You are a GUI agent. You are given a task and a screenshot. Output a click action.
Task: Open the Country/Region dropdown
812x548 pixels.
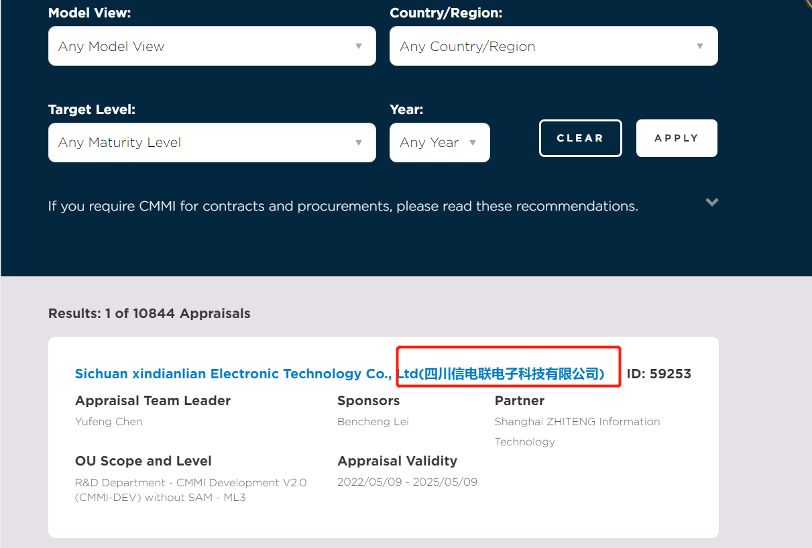[x=554, y=46]
